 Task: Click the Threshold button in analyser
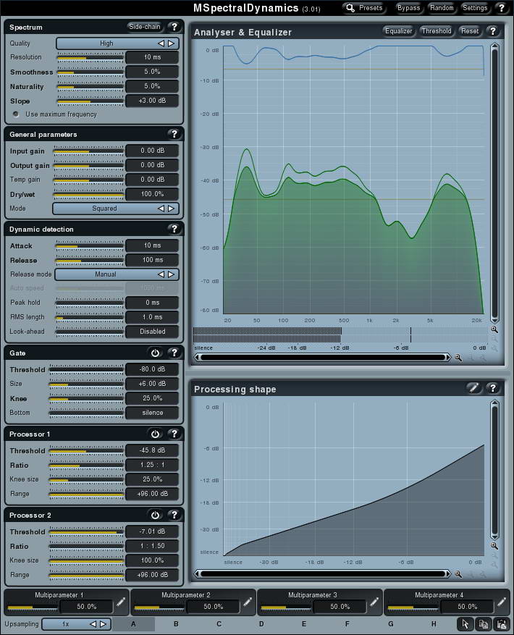point(437,31)
